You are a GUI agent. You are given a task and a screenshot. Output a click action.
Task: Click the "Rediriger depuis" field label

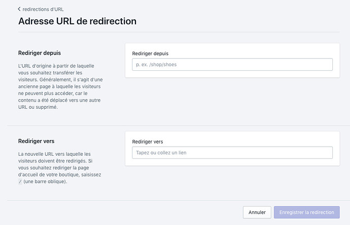(x=150, y=53)
